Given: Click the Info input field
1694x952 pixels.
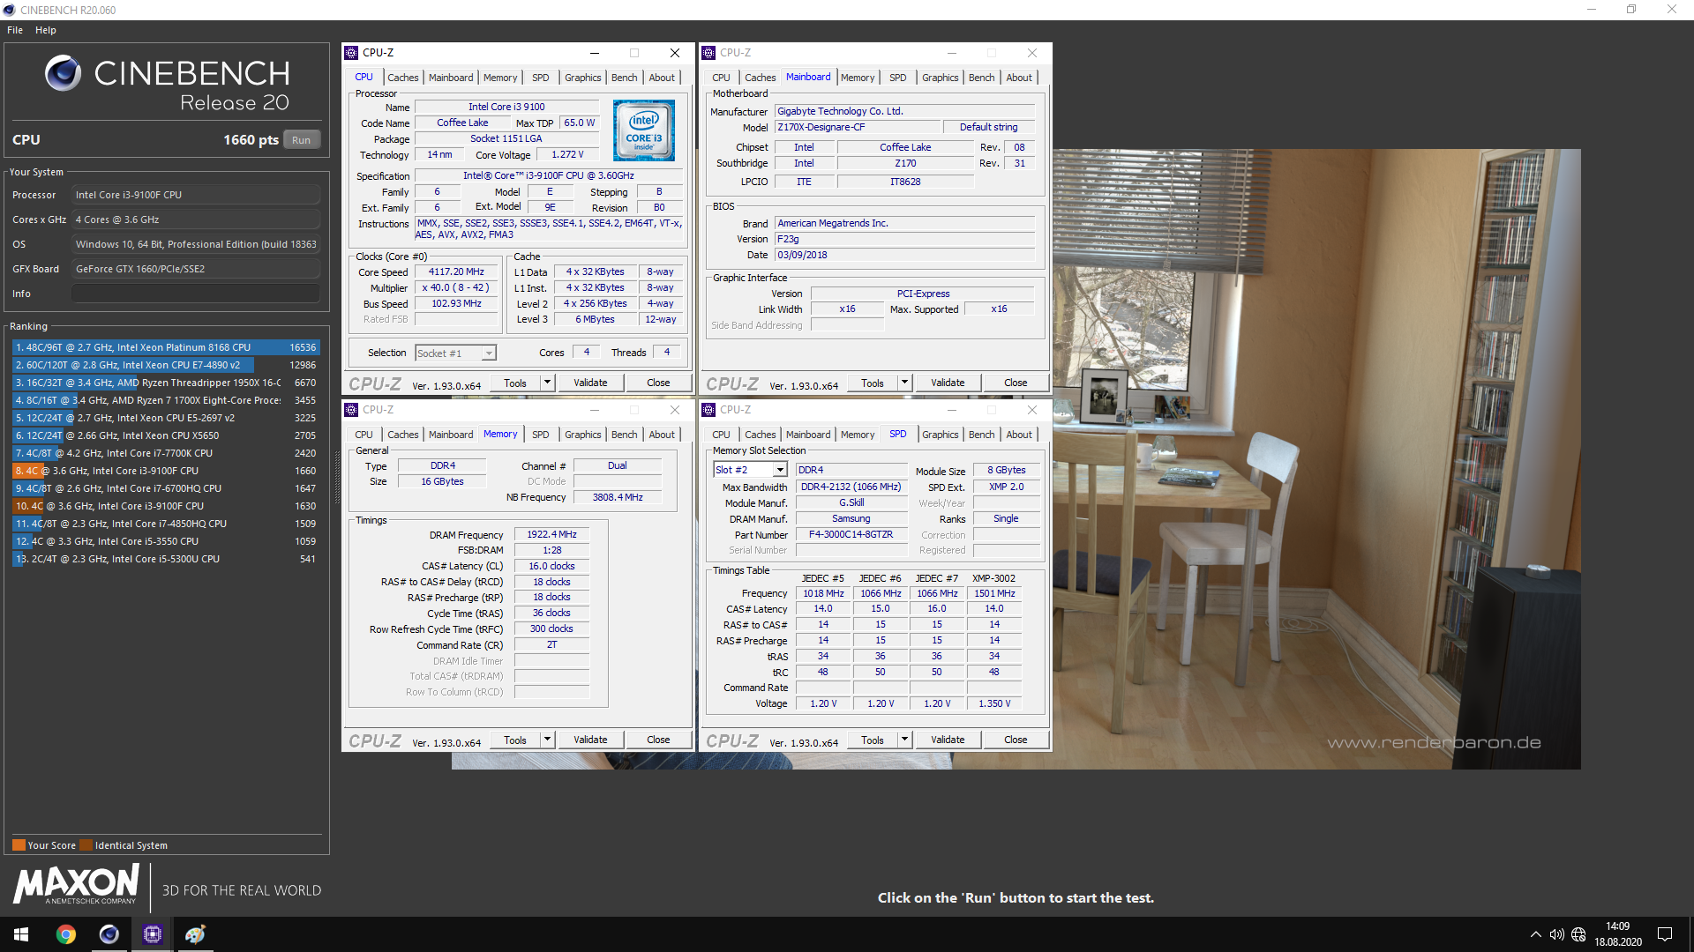Looking at the screenshot, I should pos(196,294).
